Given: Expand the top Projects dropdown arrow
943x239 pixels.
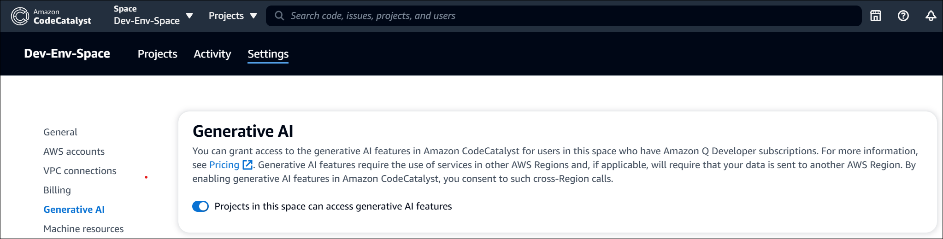Looking at the screenshot, I should pos(253,16).
